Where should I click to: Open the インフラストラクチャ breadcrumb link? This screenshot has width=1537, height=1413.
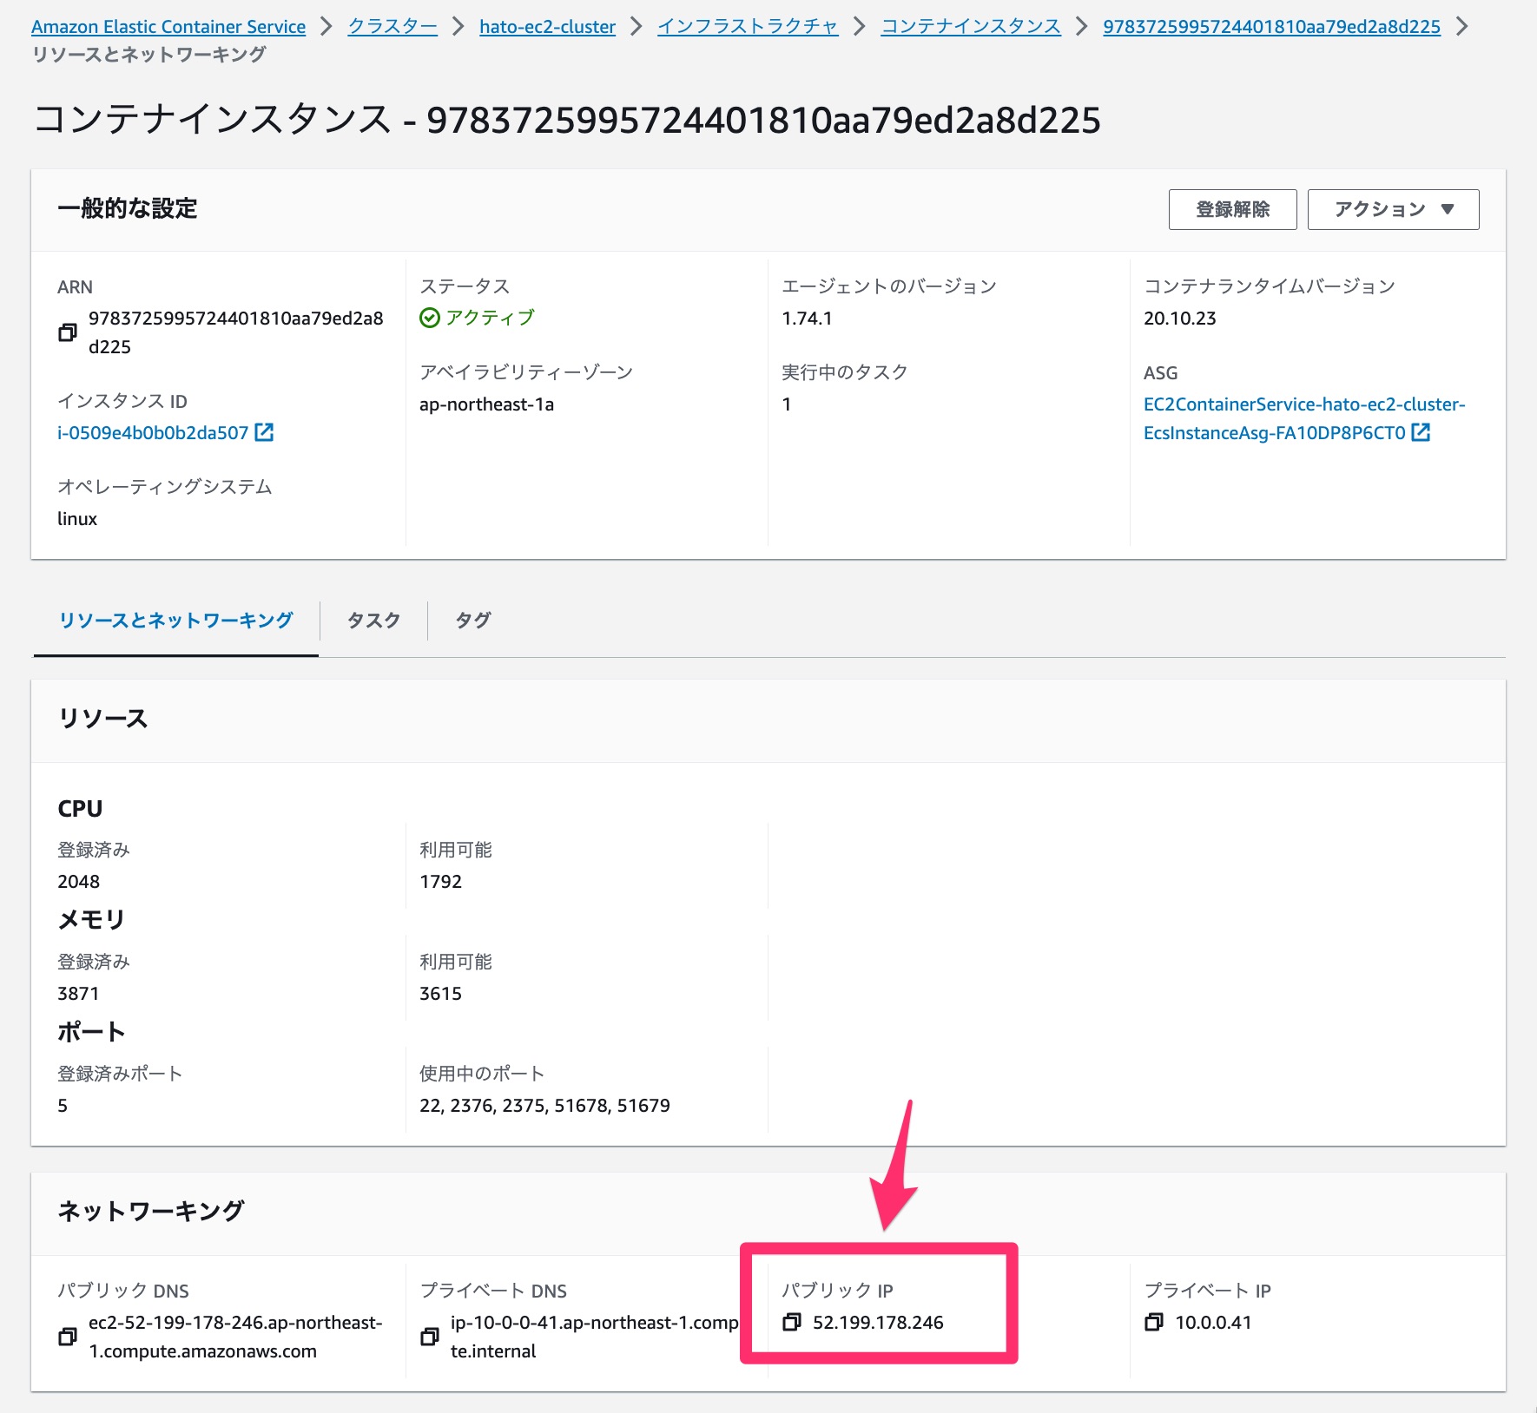[x=748, y=26]
